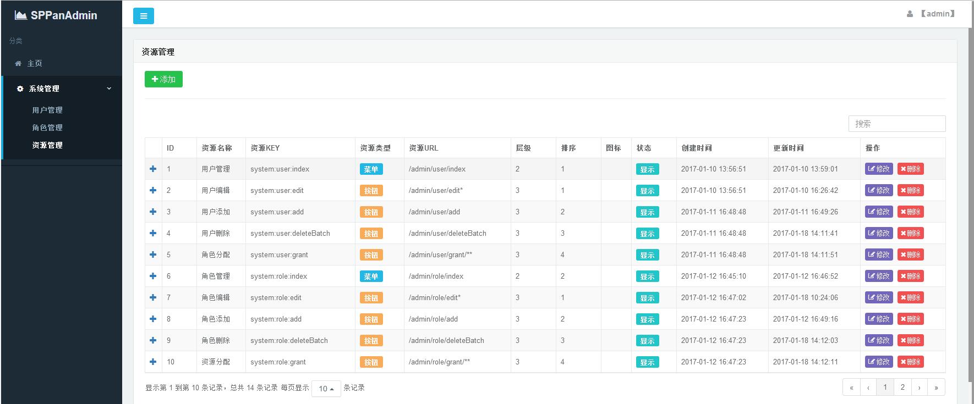Delete system:user:grant with 删除 button
This screenshot has width=974, height=404.
click(910, 254)
